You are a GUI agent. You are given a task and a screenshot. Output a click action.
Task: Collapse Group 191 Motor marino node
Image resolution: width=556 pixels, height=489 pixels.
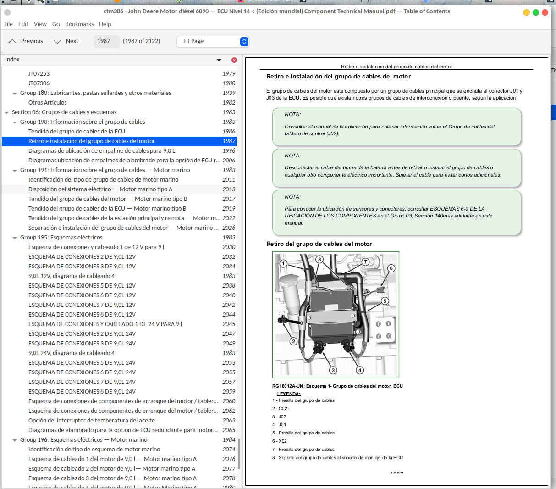pos(15,170)
